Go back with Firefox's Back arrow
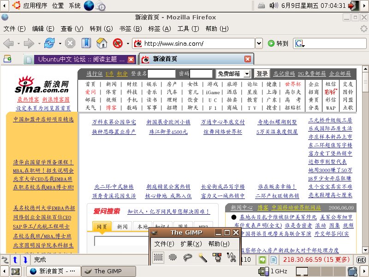This screenshot has width=369, height=277. pyautogui.click(x=8, y=43)
